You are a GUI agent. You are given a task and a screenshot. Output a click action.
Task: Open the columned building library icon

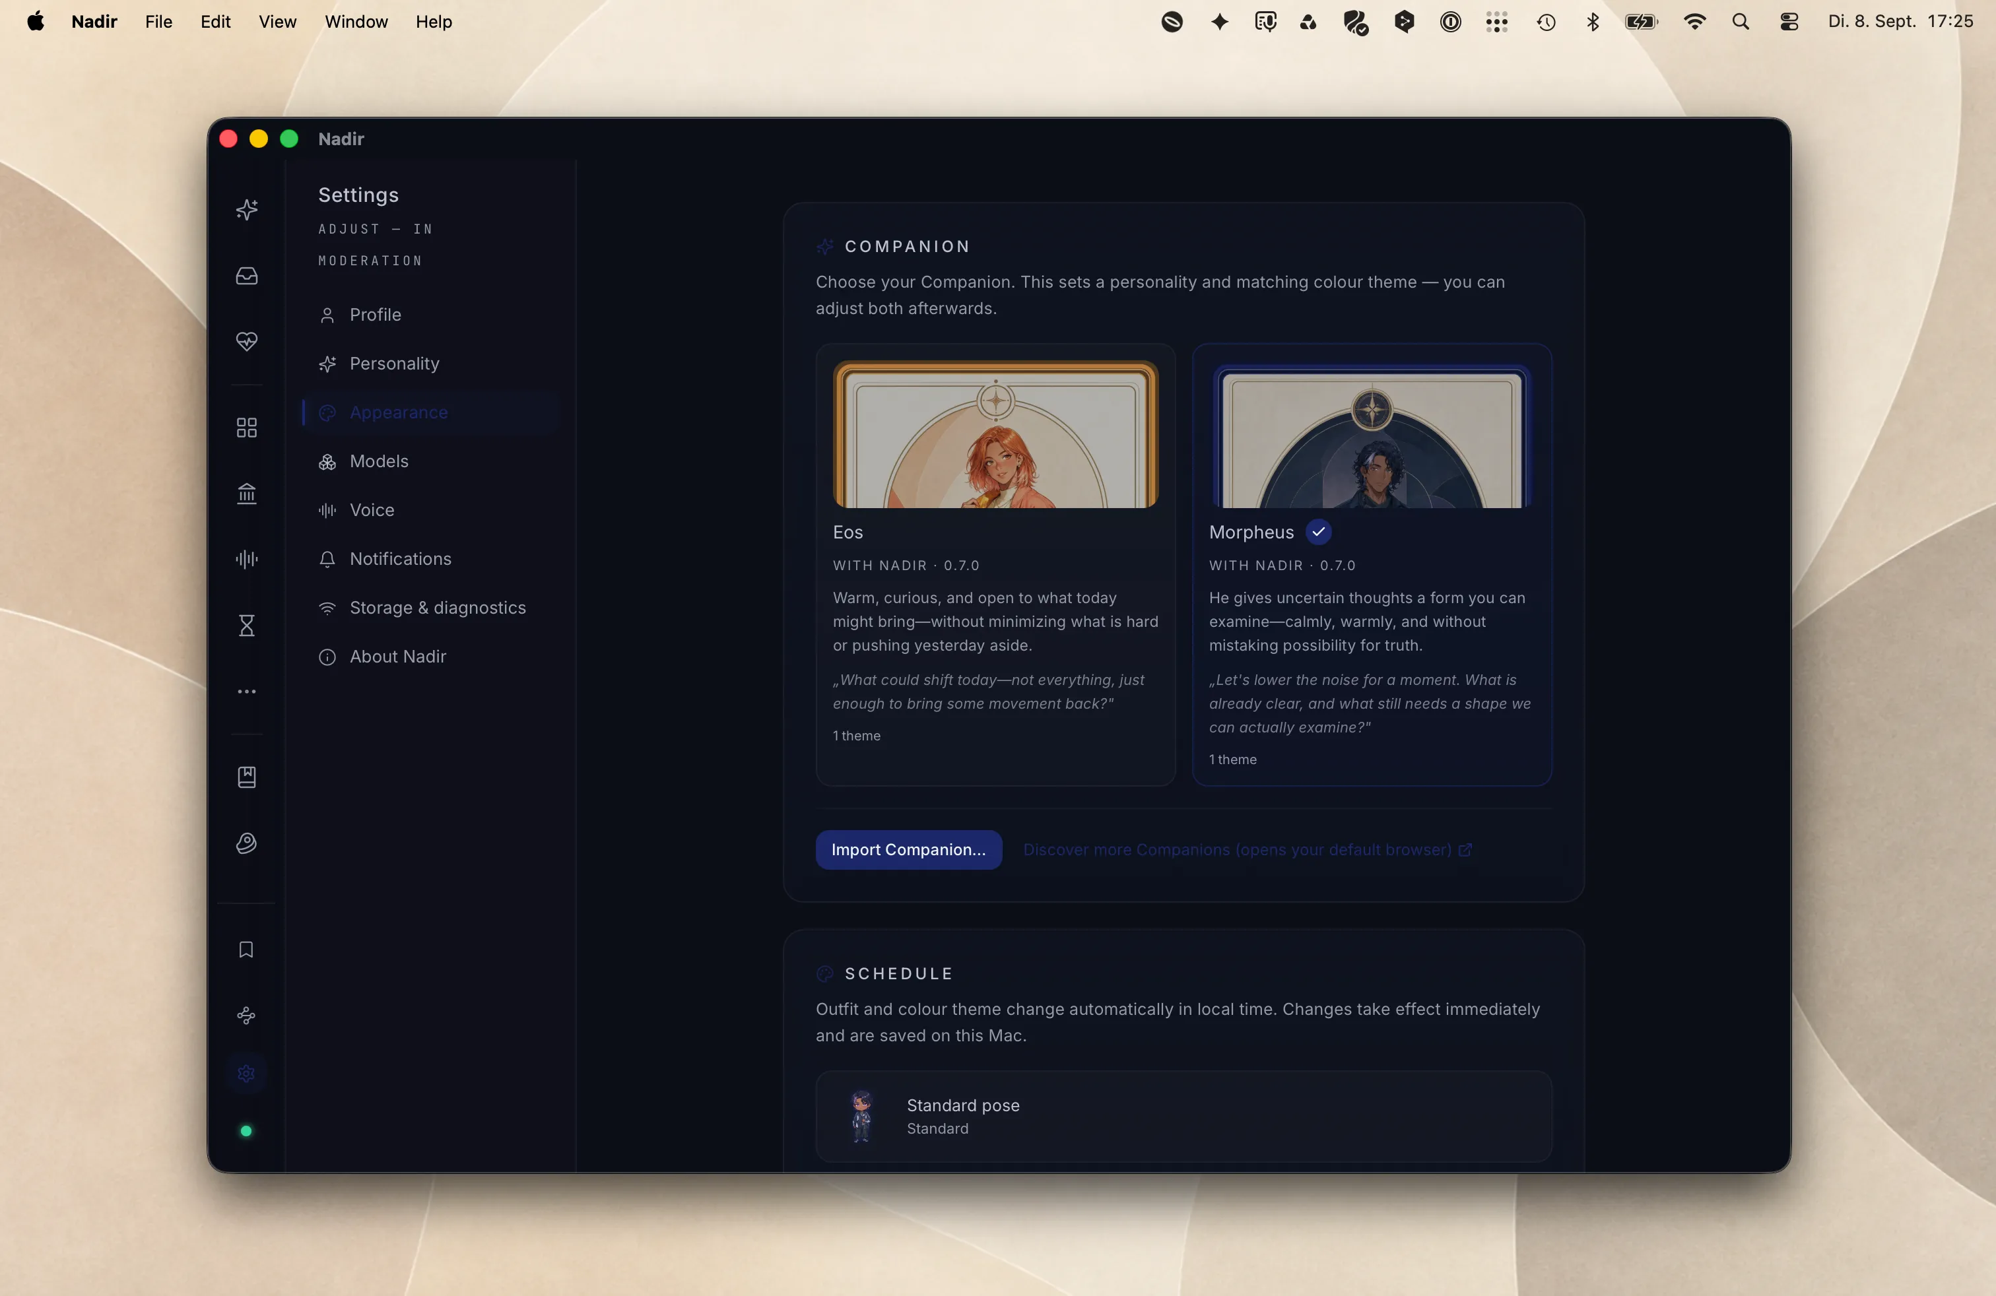coord(247,494)
